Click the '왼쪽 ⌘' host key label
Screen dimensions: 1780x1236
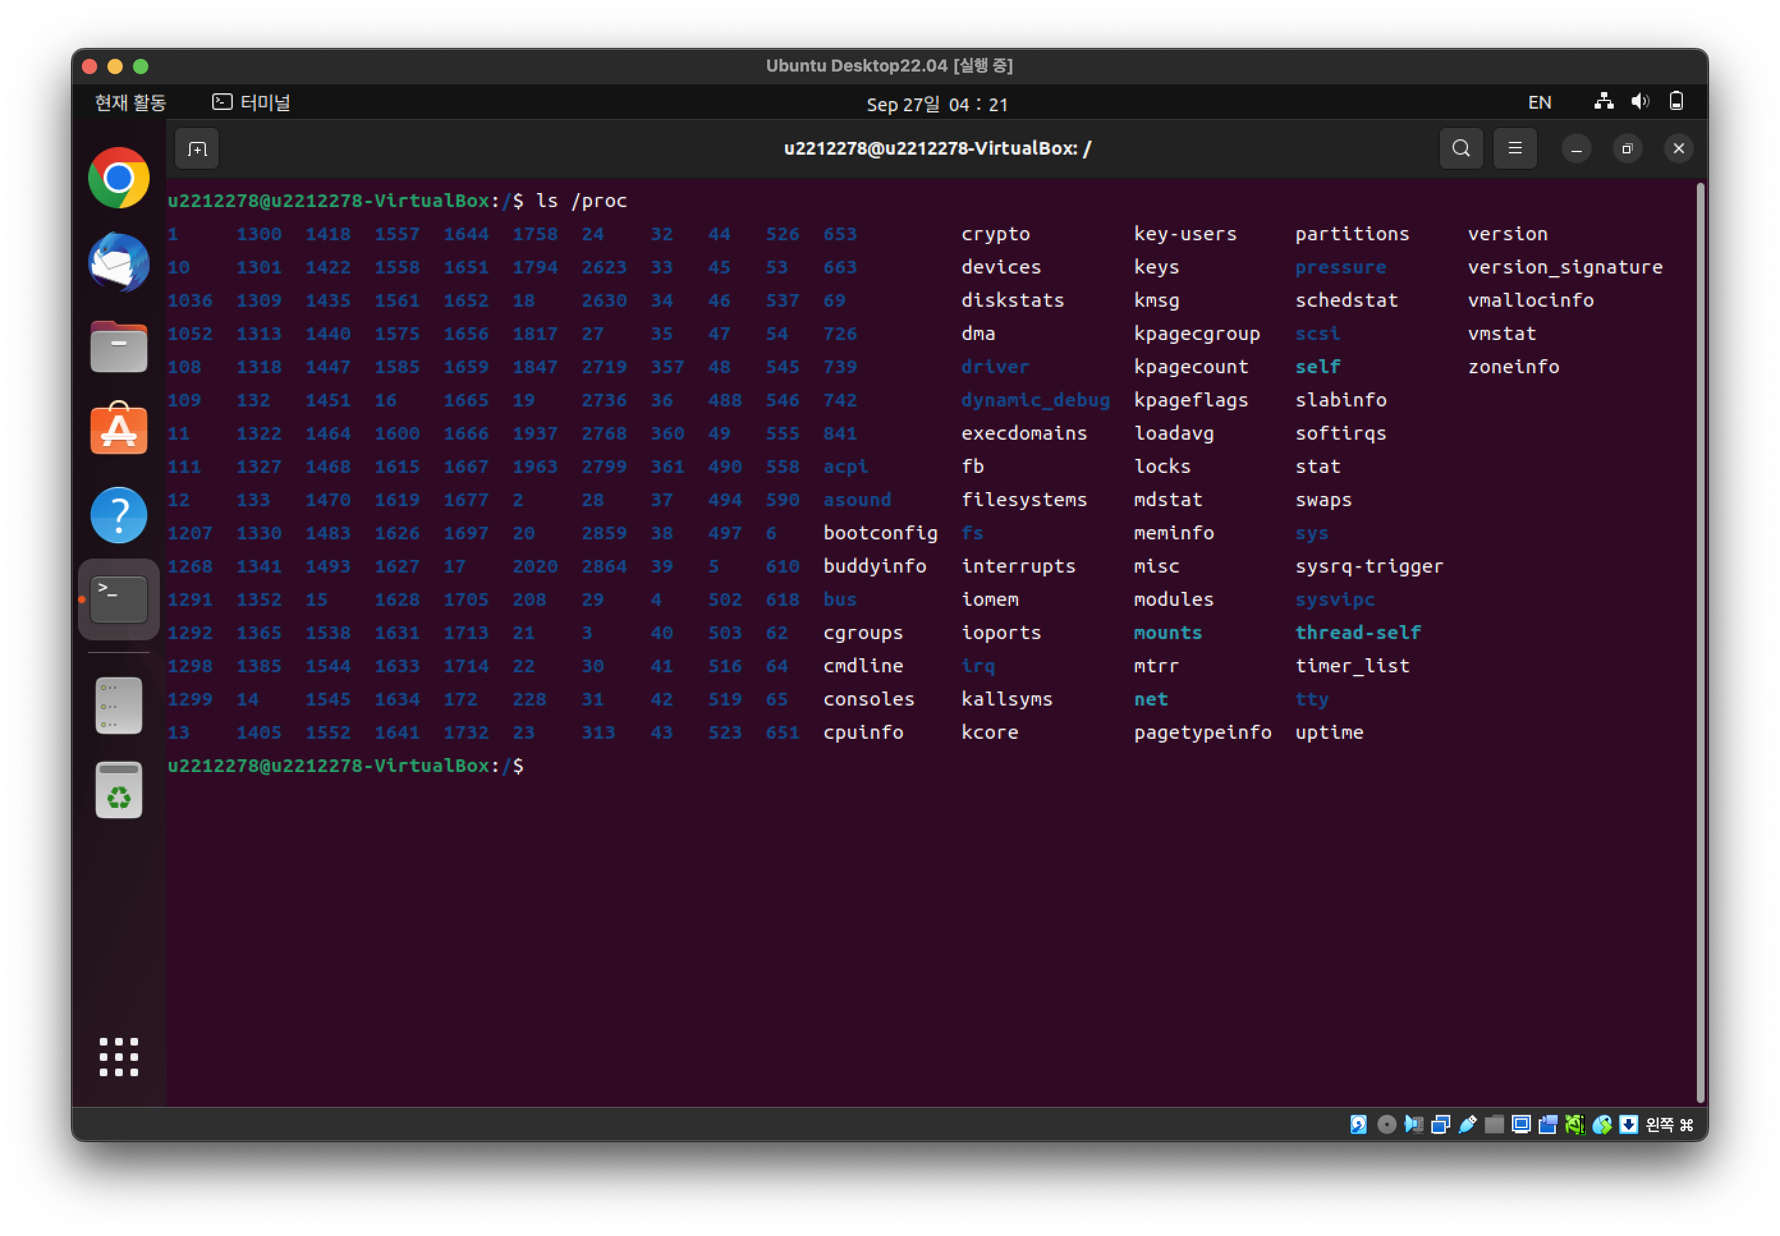(1669, 1125)
